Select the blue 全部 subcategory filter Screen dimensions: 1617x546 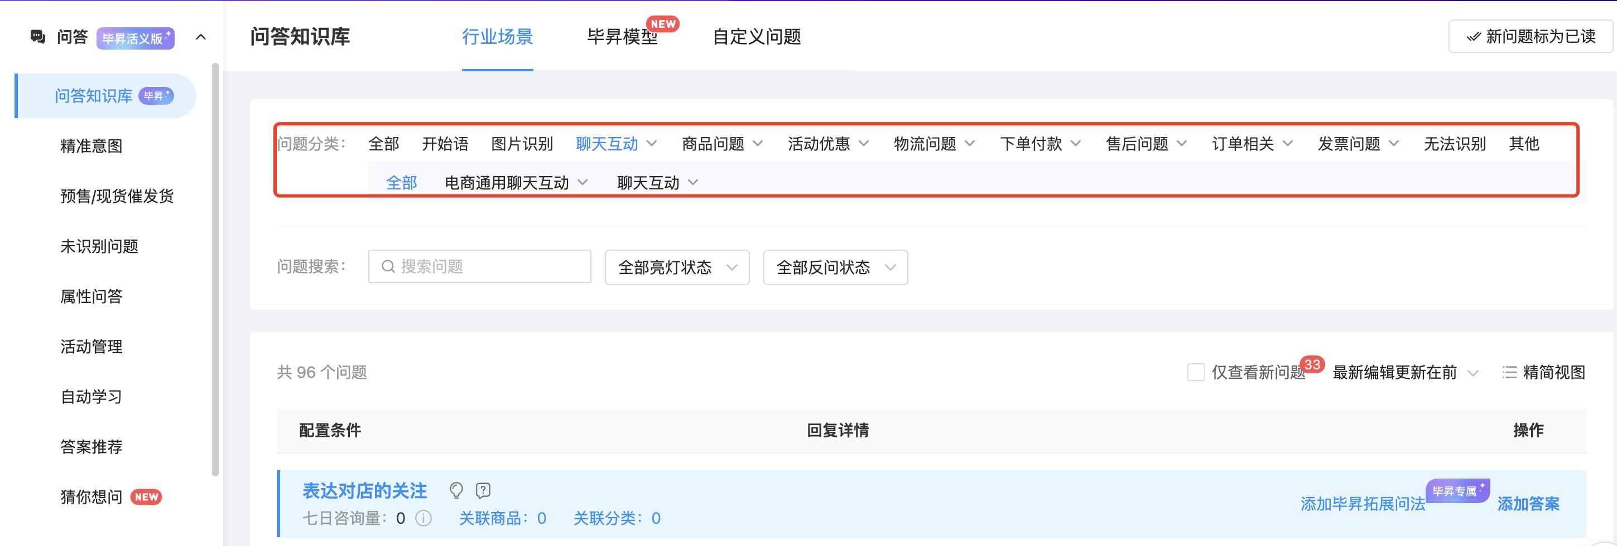point(401,183)
